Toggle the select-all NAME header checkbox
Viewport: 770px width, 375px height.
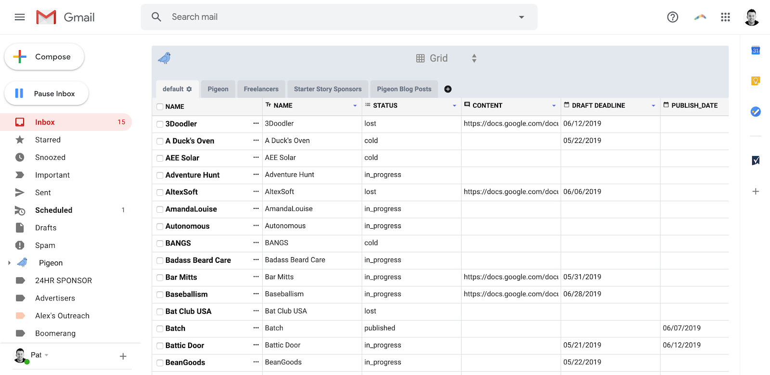(x=160, y=107)
